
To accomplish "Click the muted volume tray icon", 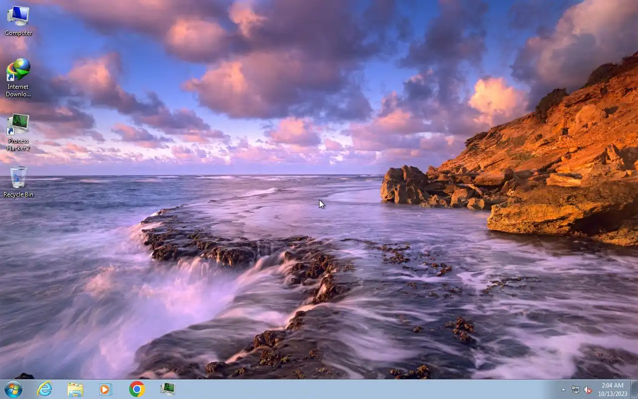I will [x=588, y=390].
